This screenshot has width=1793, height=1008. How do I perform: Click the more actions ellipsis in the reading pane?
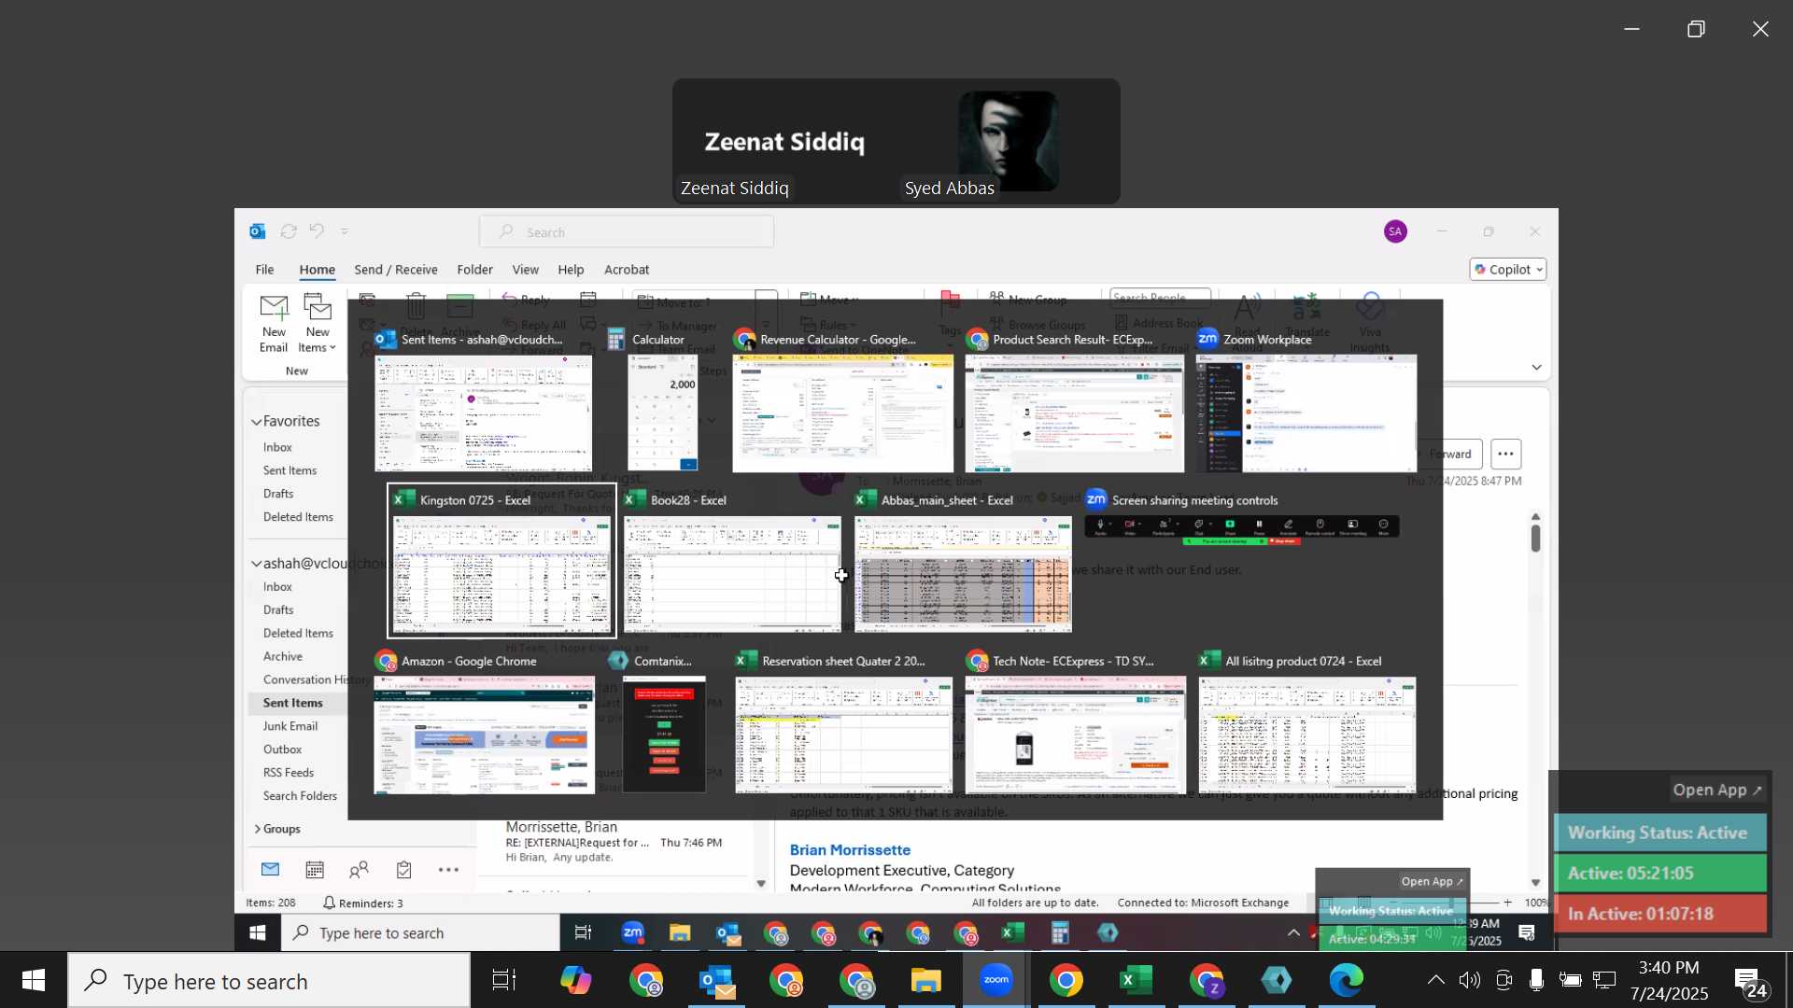(1505, 454)
